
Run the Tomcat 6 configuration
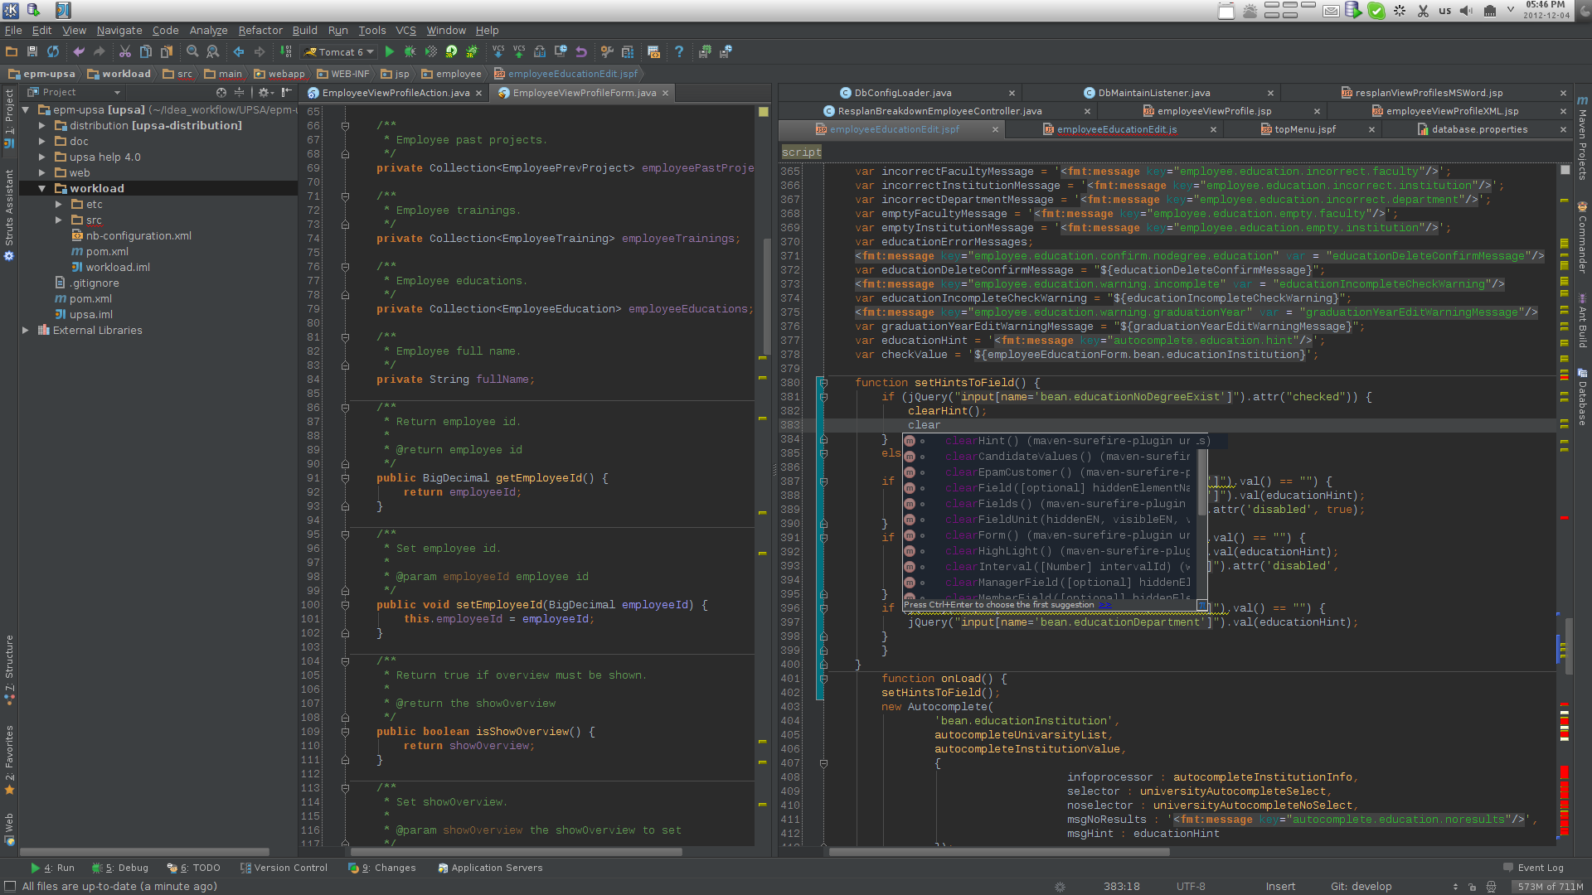click(x=390, y=51)
